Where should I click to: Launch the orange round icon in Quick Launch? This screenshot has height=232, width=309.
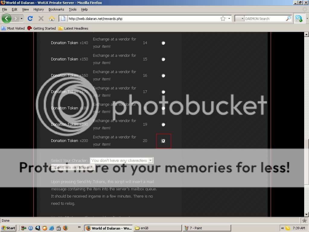[x=45, y=228]
